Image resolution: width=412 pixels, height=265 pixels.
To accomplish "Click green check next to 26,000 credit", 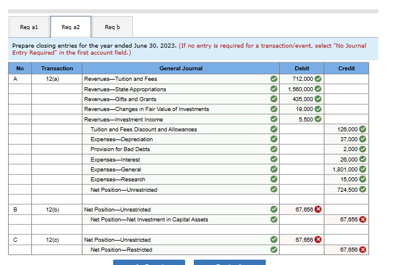I will pyautogui.click(x=363, y=159).
